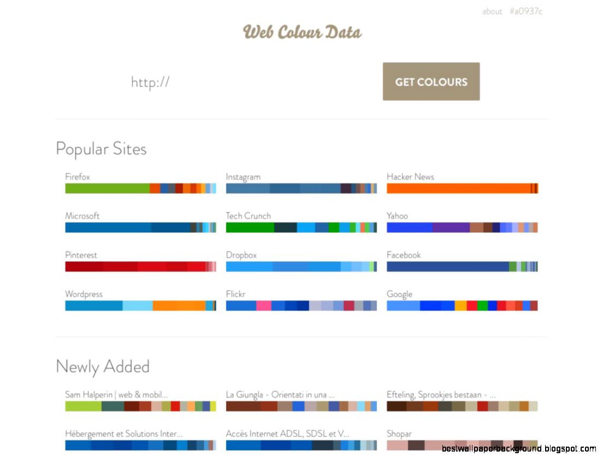Open the about link
Viewport: 603px width, 457px height.
(492, 11)
